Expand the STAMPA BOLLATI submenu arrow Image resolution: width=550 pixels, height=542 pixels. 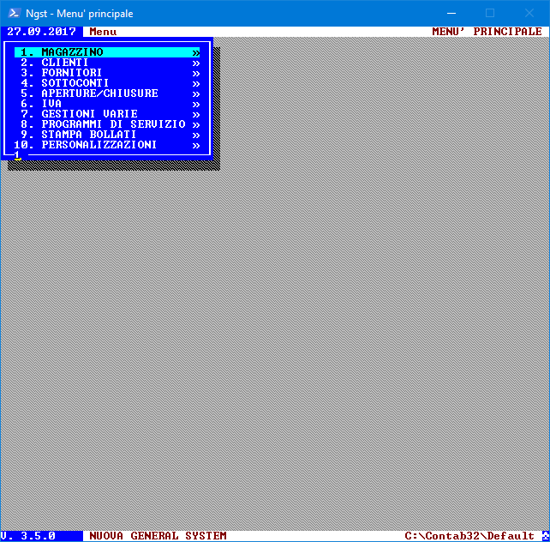coord(196,135)
